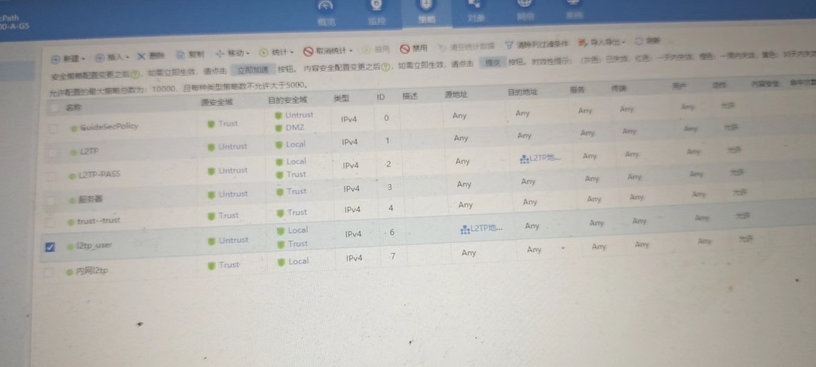
Task: Open the 统计 (statistics) dropdown
Action: point(277,53)
